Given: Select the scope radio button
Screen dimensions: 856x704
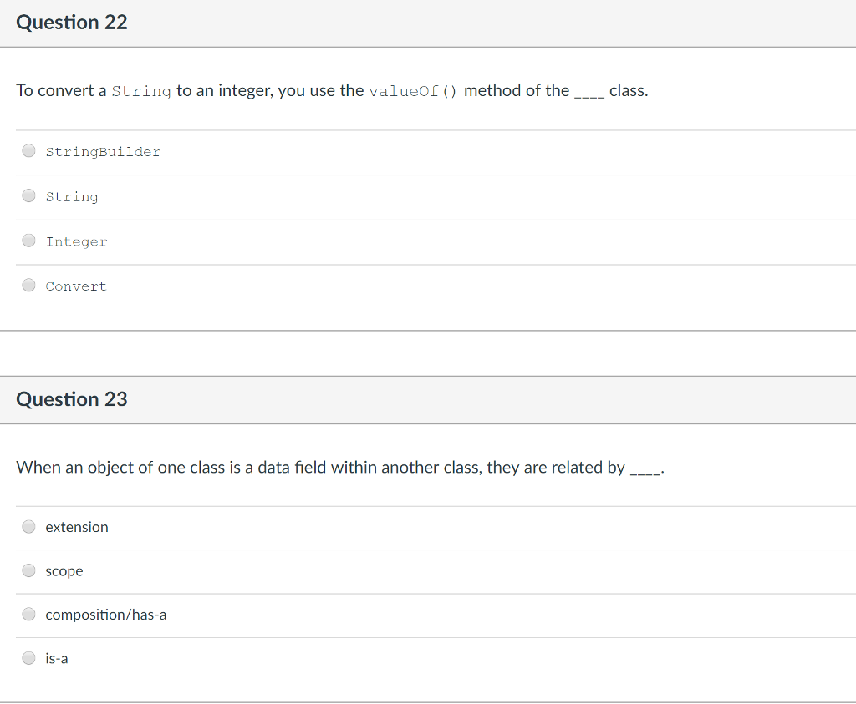Looking at the screenshot, I should point(28,570).
